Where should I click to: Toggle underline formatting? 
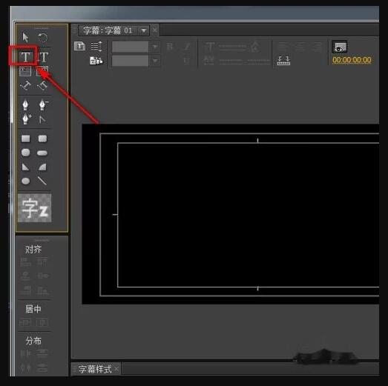pyautogui.click(x=187, y=60)
